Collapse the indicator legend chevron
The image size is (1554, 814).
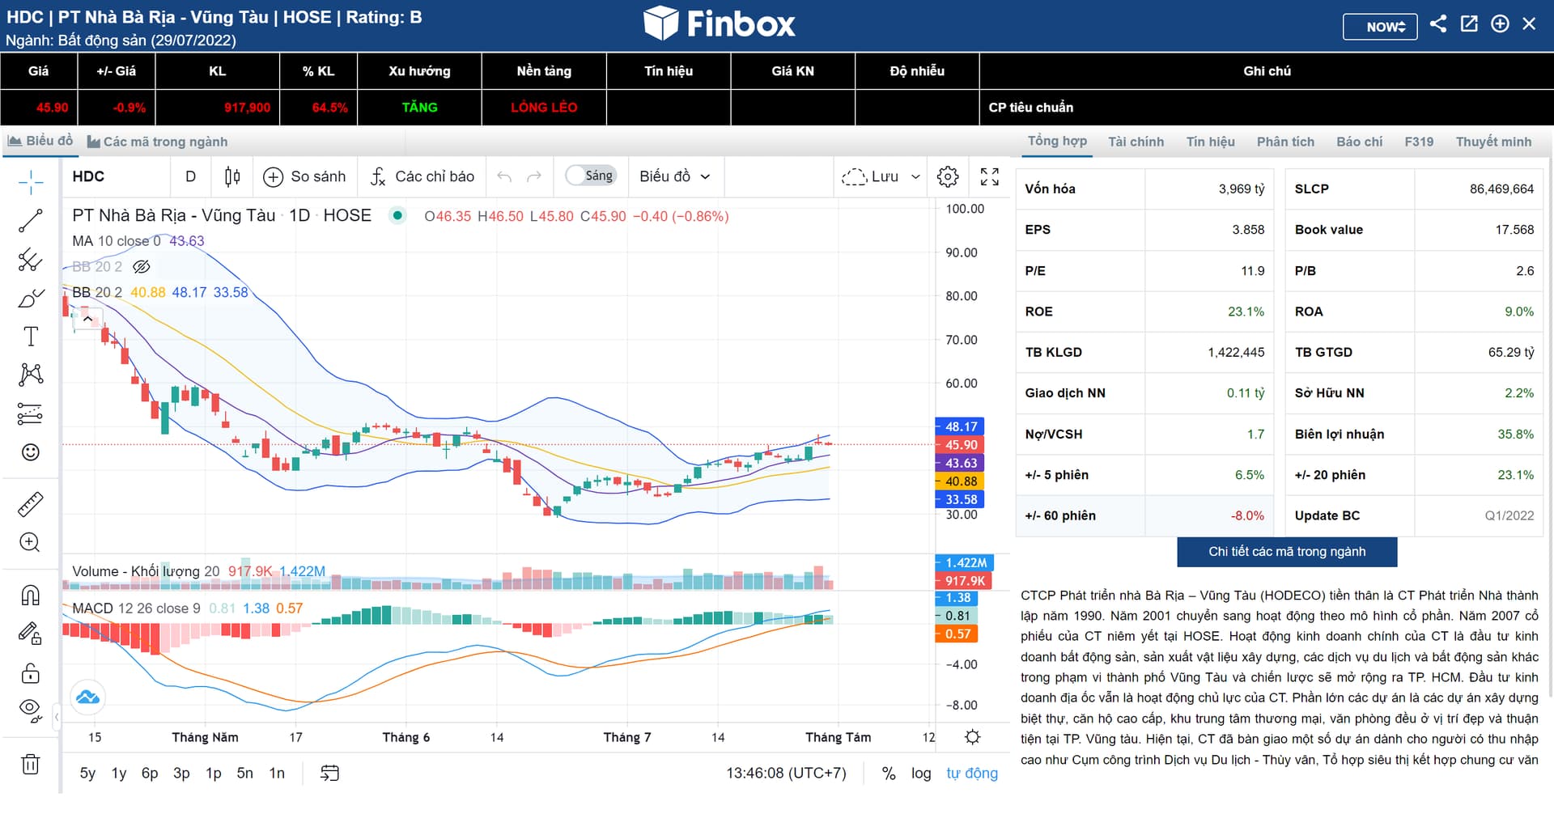tap(87, 319)
